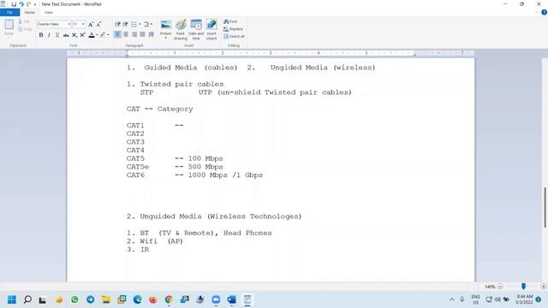Open Zoom from the taskbar
Viewport: 548px width, 308px height.
pos(216,299)
